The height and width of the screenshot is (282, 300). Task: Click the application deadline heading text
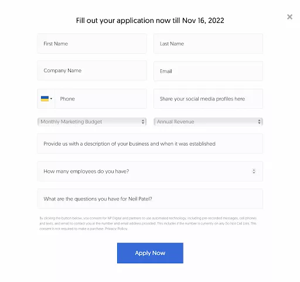point(150,21)
